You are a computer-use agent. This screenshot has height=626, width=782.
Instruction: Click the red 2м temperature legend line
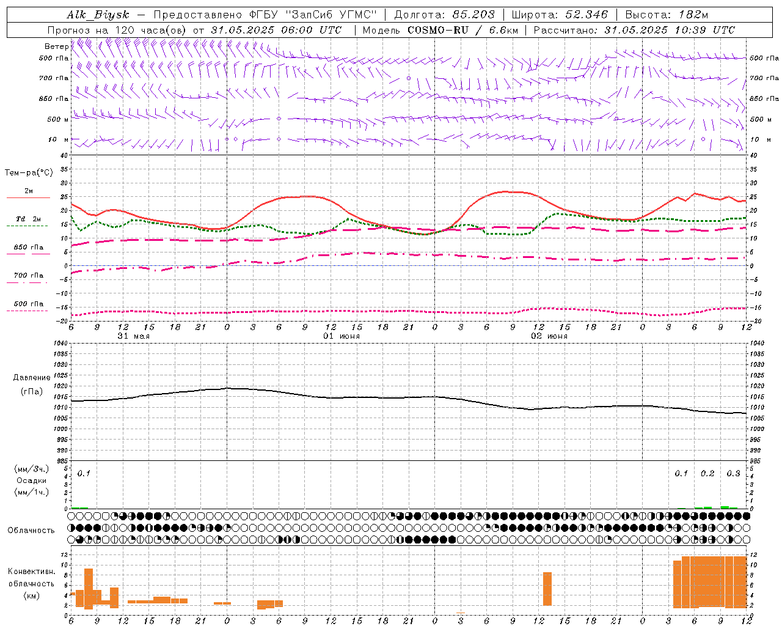click(28, 197)
